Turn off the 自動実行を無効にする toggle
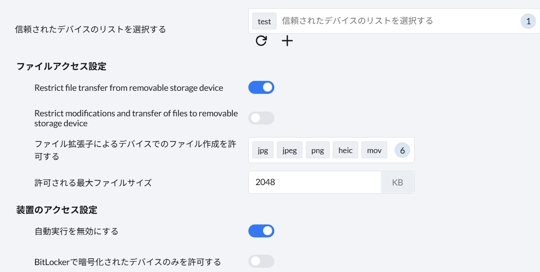Viewport: 540px width, 272px height. (261, 231)
